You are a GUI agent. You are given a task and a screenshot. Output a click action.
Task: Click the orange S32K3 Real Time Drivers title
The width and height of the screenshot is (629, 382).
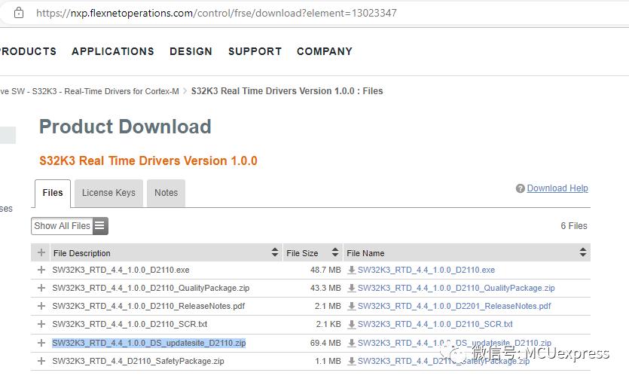[x=148, y=161]
